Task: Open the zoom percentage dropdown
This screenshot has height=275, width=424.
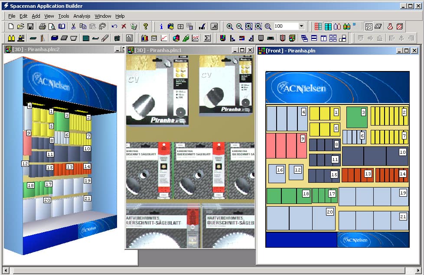Action: tap(302, 26)
